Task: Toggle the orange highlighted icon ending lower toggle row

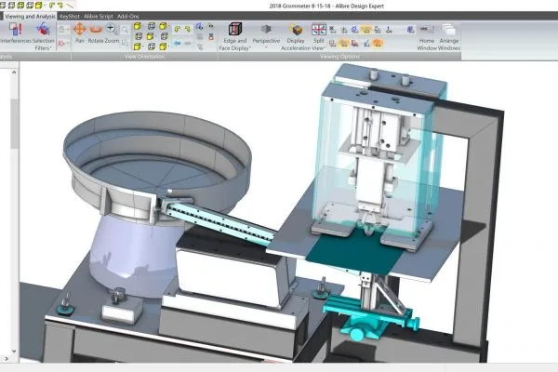Action: [378, 43]
